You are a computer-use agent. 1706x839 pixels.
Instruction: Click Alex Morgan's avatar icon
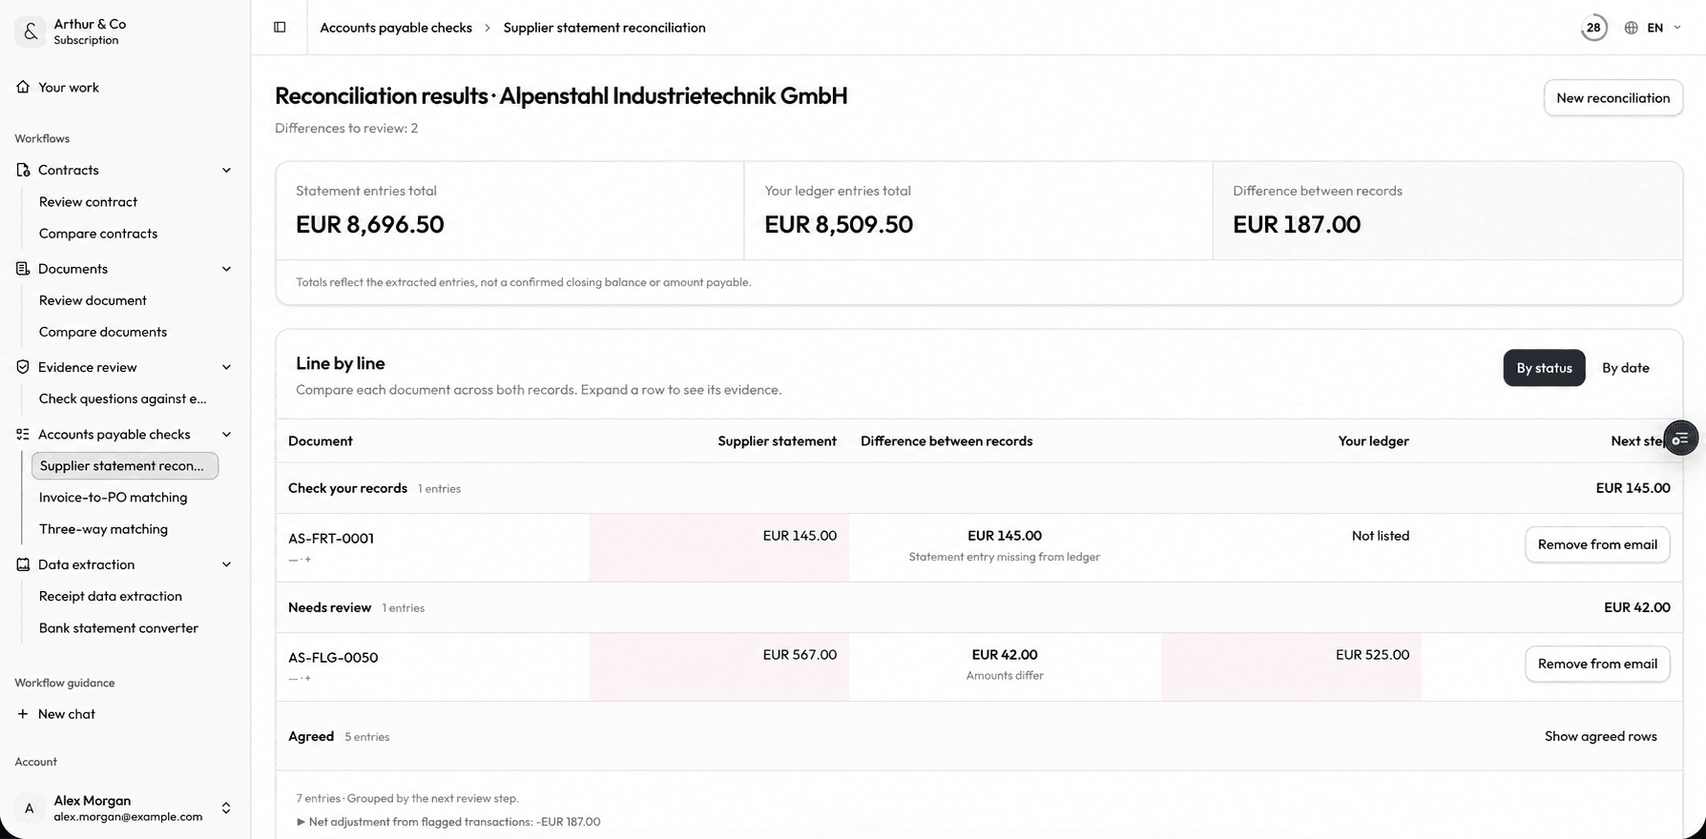pos(30,808)
